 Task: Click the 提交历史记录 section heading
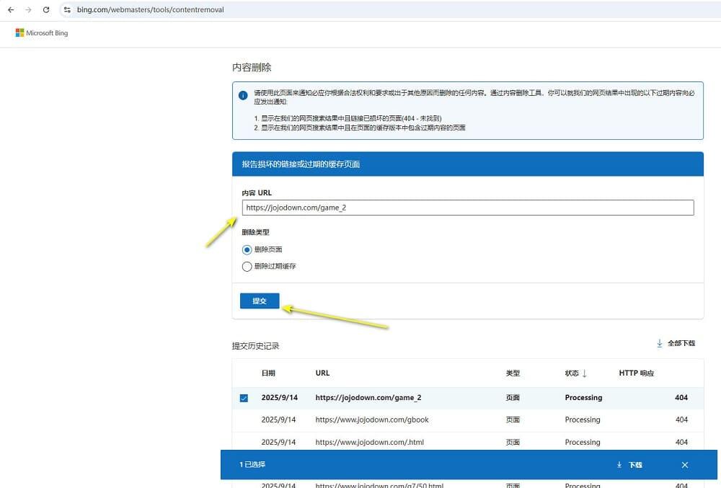[256, 346]
